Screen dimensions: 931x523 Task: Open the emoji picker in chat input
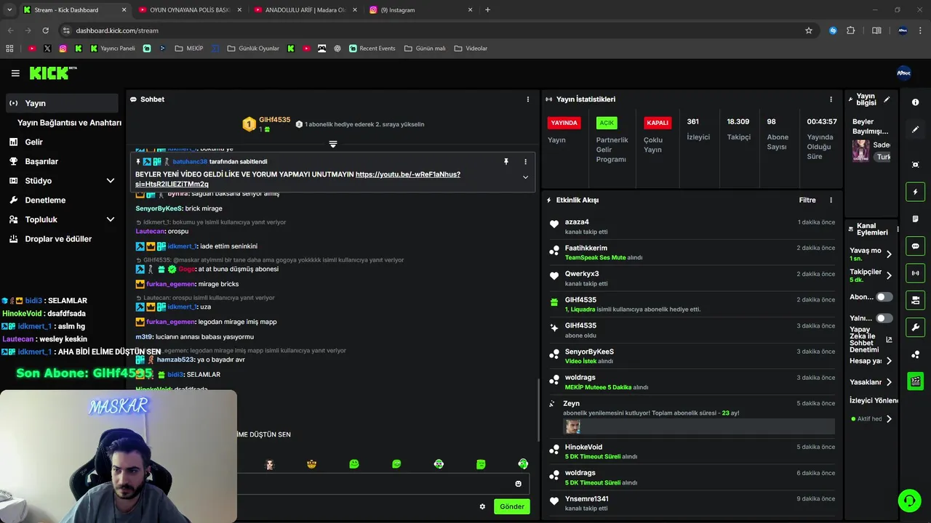519,484
